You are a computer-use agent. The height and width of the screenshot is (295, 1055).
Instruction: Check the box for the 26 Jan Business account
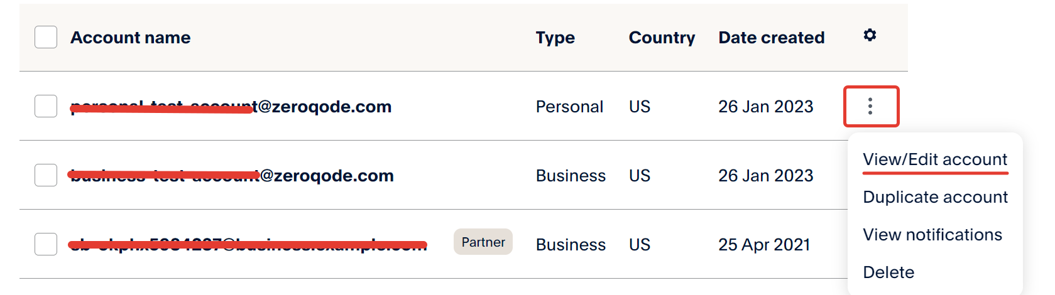pyautogui.click(x=46, y=176)
